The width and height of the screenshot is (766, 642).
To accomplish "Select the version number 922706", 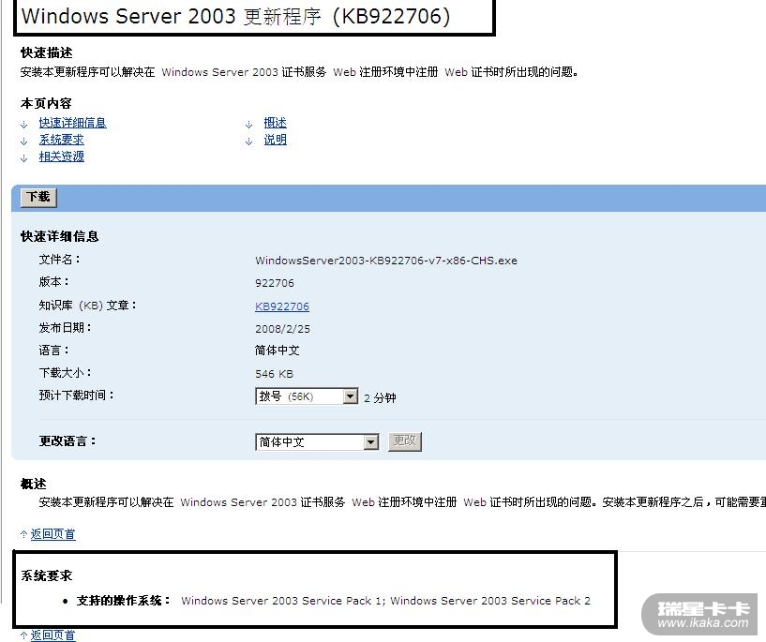I will click(275, 283).
